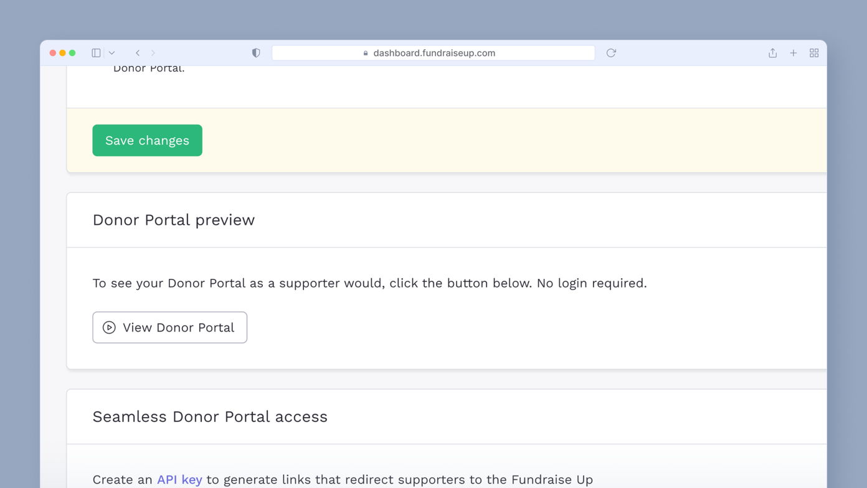This screenshot has height=488, width=867.
Task: Open the share sheet icon
Action: click(772, 53)
